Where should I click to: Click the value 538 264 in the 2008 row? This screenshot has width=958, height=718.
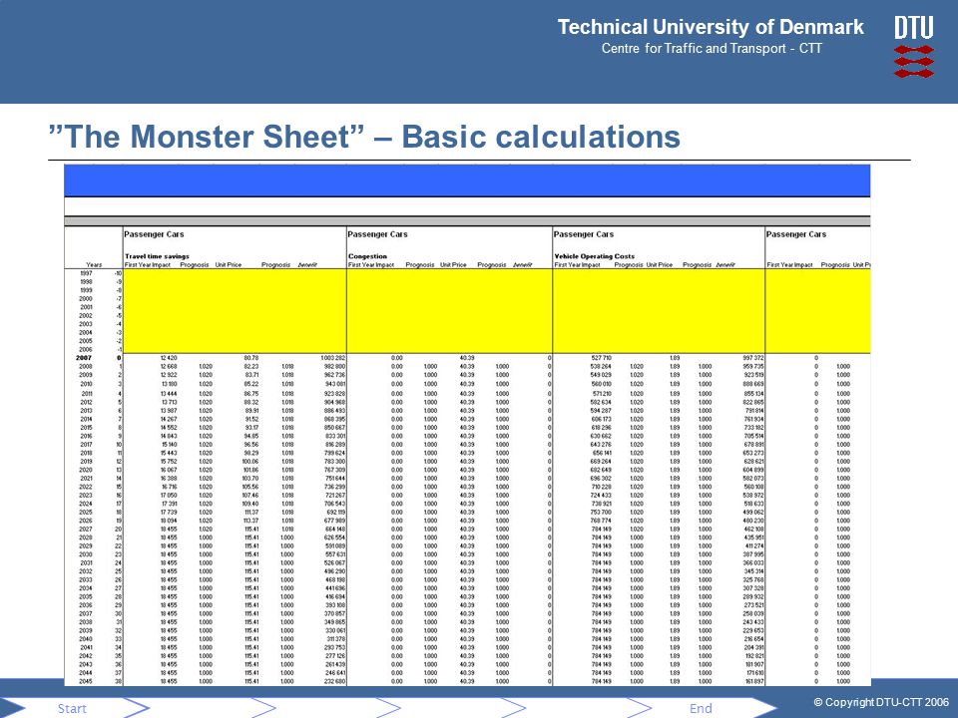click(x=601, y=367)
